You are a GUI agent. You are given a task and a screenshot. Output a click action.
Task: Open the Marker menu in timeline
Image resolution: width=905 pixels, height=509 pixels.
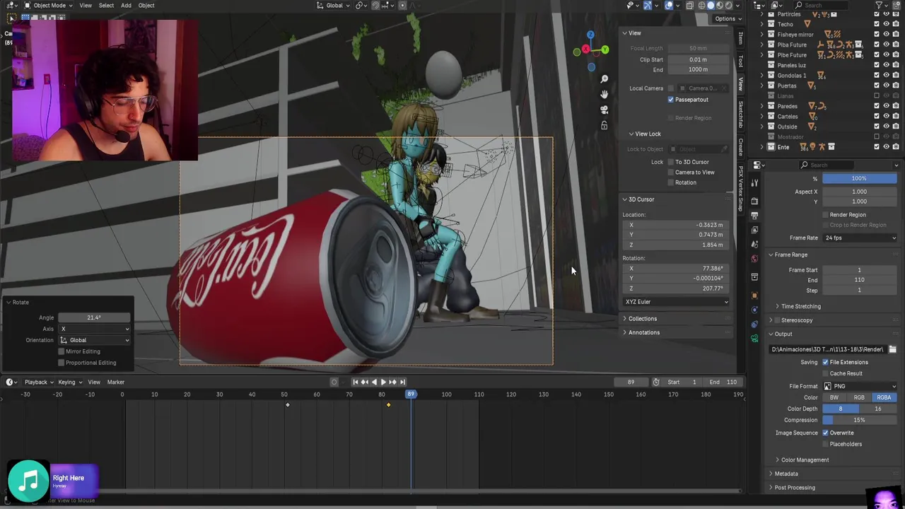pos(115,382)
